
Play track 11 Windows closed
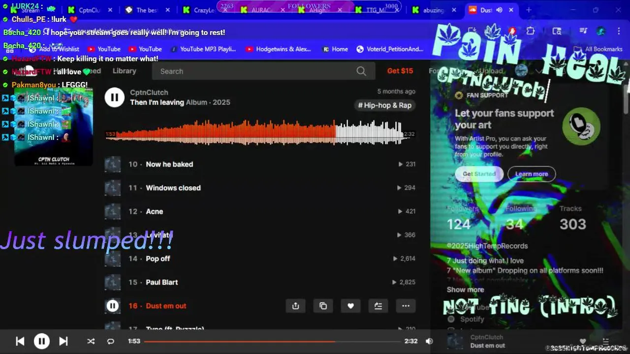point(173,188)
